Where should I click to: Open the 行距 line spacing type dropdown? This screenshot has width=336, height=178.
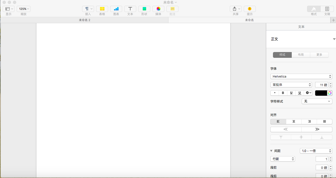click(x=283, y=159)
